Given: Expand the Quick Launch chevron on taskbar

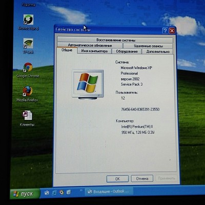Looking at the screenshot, I should (81, 190).
